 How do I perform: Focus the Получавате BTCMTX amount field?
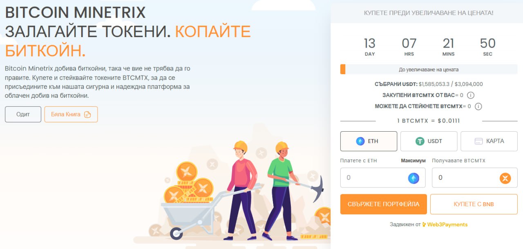coord(475,178)
